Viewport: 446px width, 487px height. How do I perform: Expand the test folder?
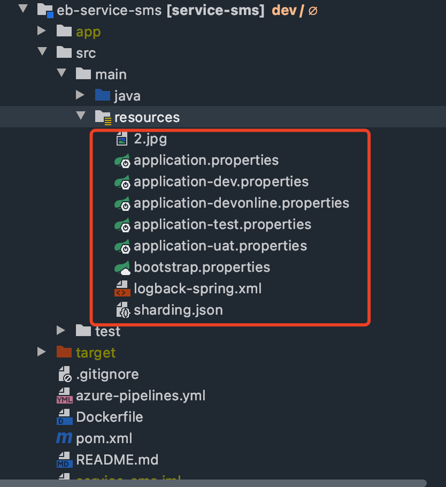point(61,331)
